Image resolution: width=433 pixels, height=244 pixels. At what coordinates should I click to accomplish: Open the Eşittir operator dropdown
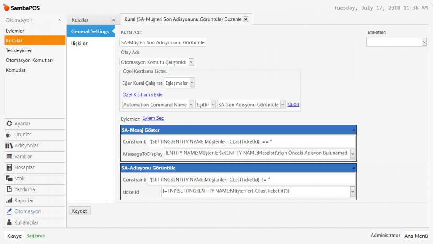click(213, 105)
